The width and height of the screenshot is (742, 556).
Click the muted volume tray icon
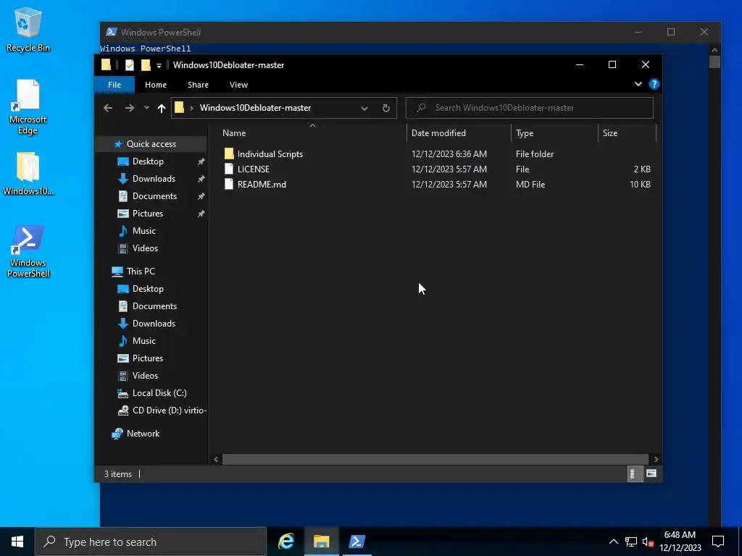click(x=649, y=542)
